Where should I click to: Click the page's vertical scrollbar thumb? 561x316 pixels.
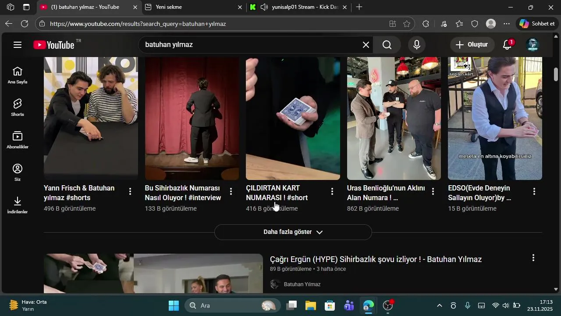[x=556, y=74]
